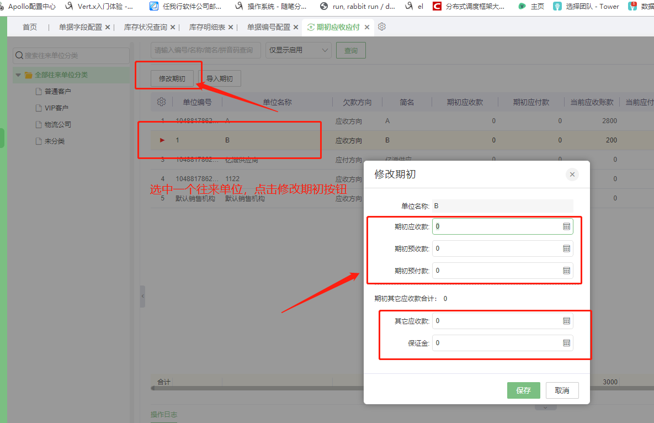Viewport: 654px width, 423px height.
Task: Select row with 单位名称 A
Action: tap(402, 121)
